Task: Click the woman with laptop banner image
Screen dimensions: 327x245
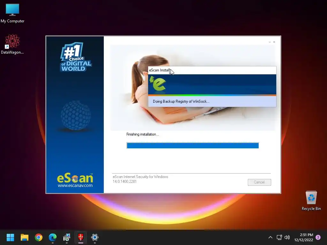Action: 193,88
